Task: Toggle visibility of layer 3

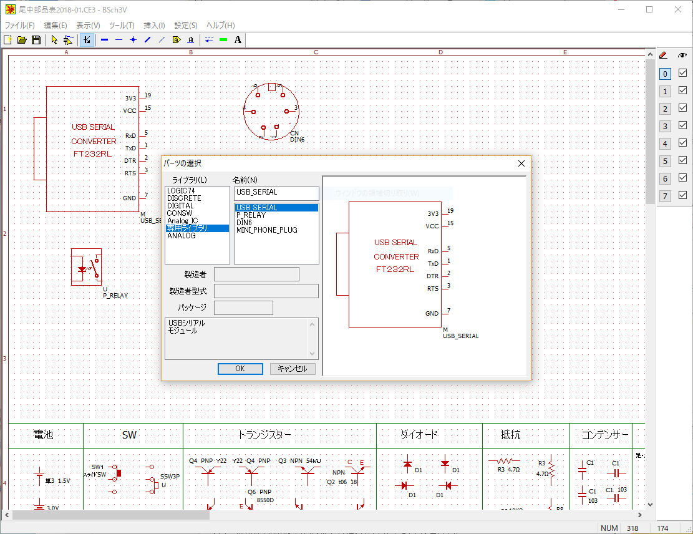Action: click(682, 125)
